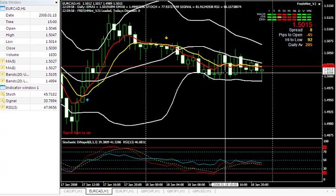Click the MACD label in signal grid

pyautogui.click(x=261, y=14)
